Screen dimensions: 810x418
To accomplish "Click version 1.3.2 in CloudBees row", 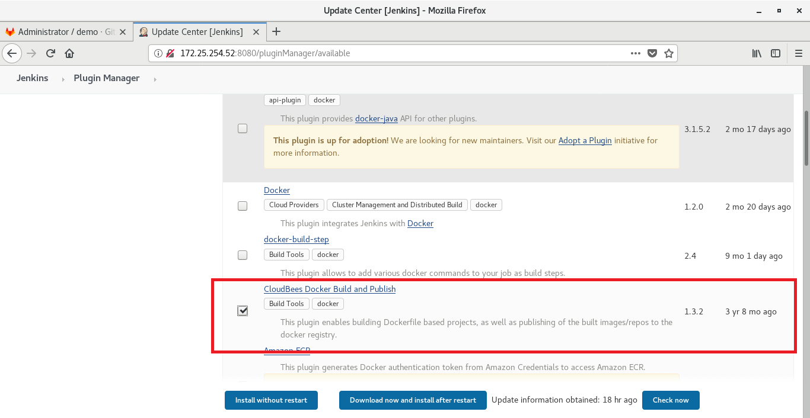I will 694,311.
